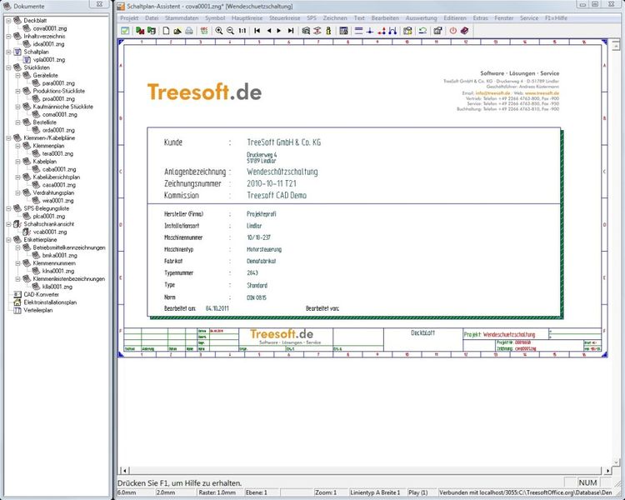The image size is (625, 500).
Task: Set zoom to 1:1 via toolbar
Action: tap(242, 31)
